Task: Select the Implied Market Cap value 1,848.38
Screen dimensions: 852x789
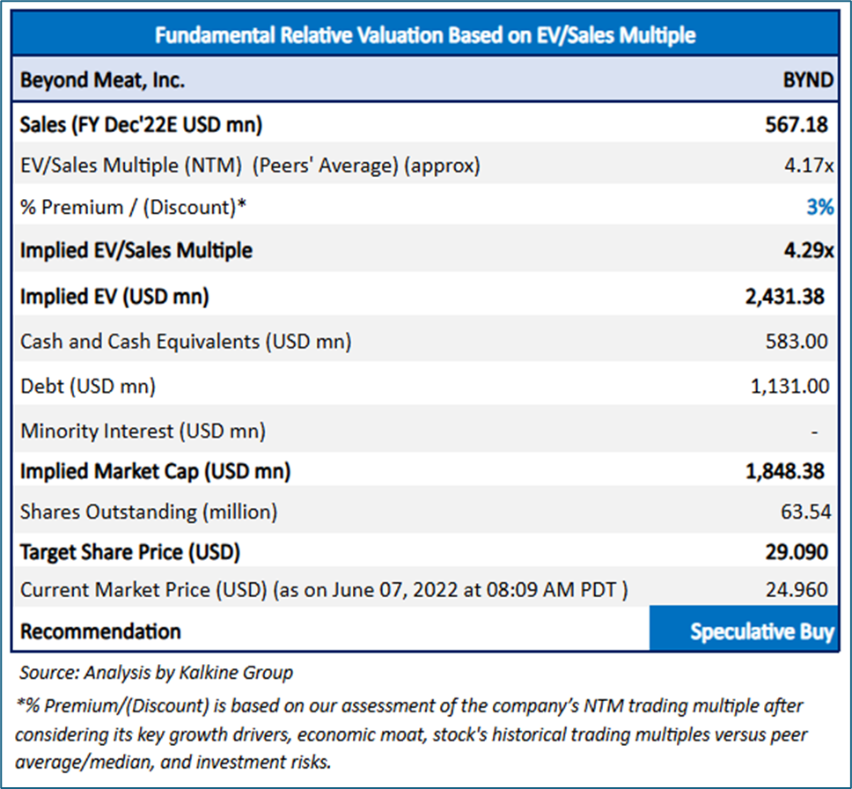Action: pyautogui.click(x=785, y=471)
